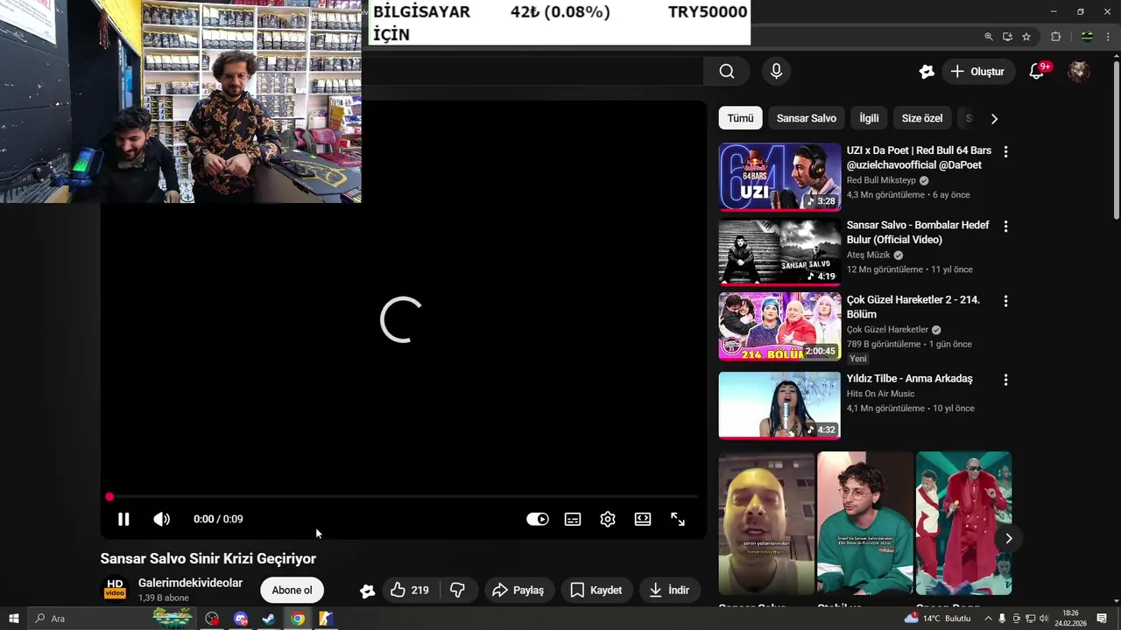Click the Paylaş share button
The height and width of the screenshot is (630, 1121).
[x=518, y=590]
